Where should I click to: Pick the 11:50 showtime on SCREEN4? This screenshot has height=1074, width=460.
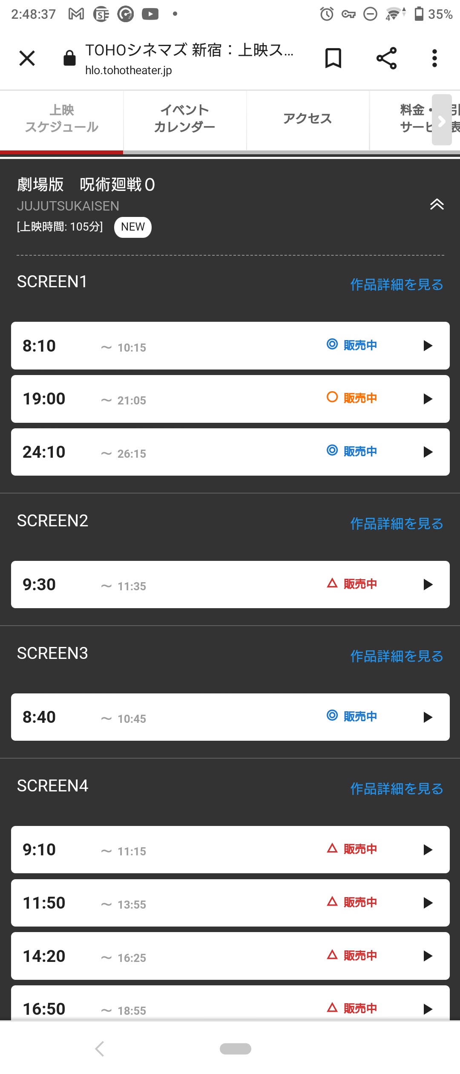[x=230, y=903]
